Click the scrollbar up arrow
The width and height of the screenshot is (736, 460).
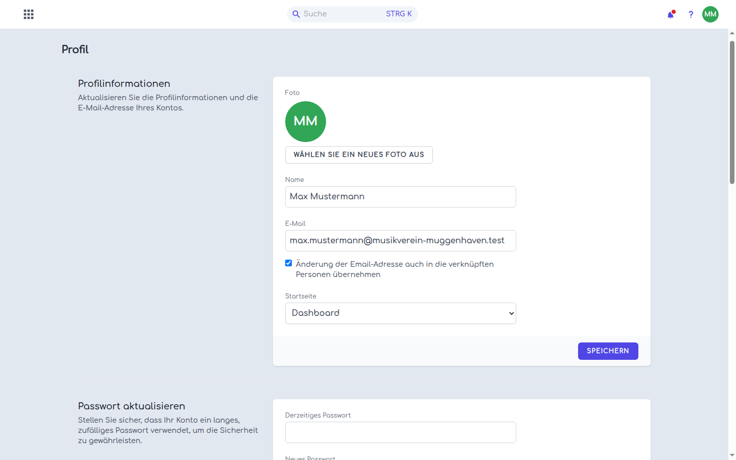(732, 33)
